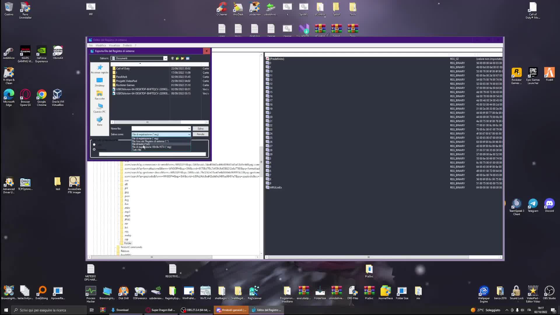Expand the Salva in Documenti dropdown
Viewport: 560px width, 315px height.
click(x=165, y=58)
